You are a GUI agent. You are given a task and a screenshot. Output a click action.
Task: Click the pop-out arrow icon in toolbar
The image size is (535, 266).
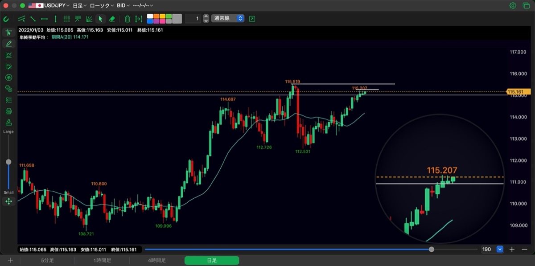[252, 19]
